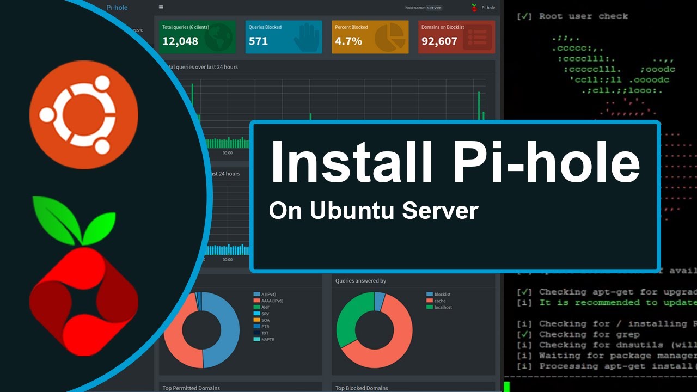Click the Top Permitted Domains heading

point(191,388)
